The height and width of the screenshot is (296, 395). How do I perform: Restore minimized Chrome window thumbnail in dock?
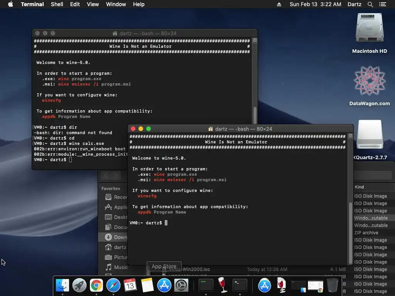[315, 286]
